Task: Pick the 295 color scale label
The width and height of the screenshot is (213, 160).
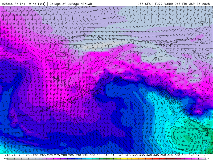Action: [x=85, y=155]
